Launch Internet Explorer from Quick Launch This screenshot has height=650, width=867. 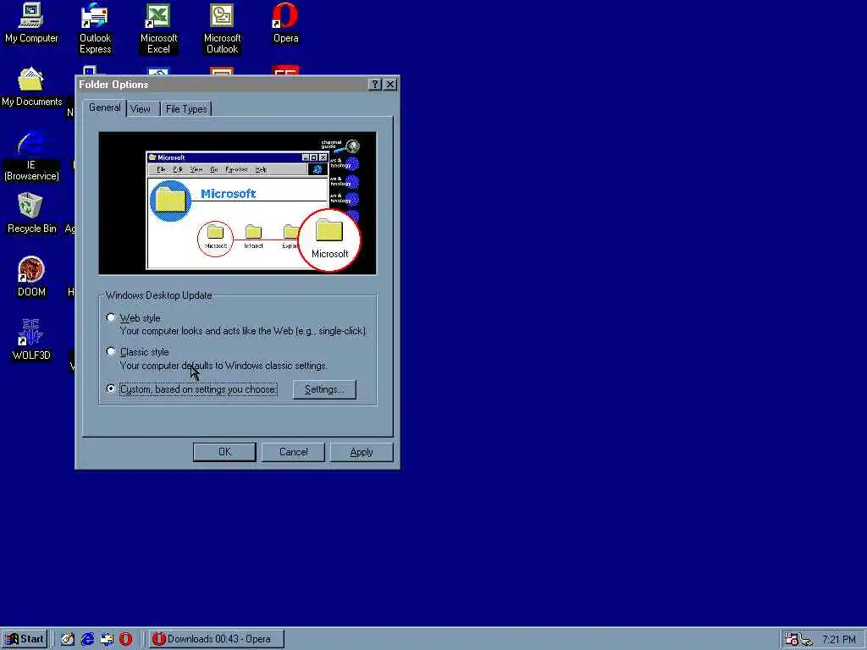87,639
